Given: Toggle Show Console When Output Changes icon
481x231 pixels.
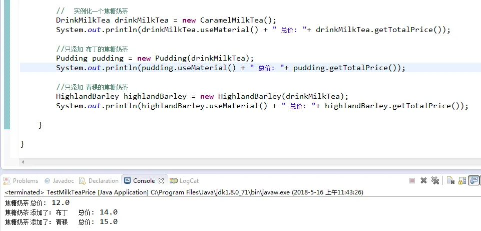Looking at the screenshot, I should coord(474,180).
